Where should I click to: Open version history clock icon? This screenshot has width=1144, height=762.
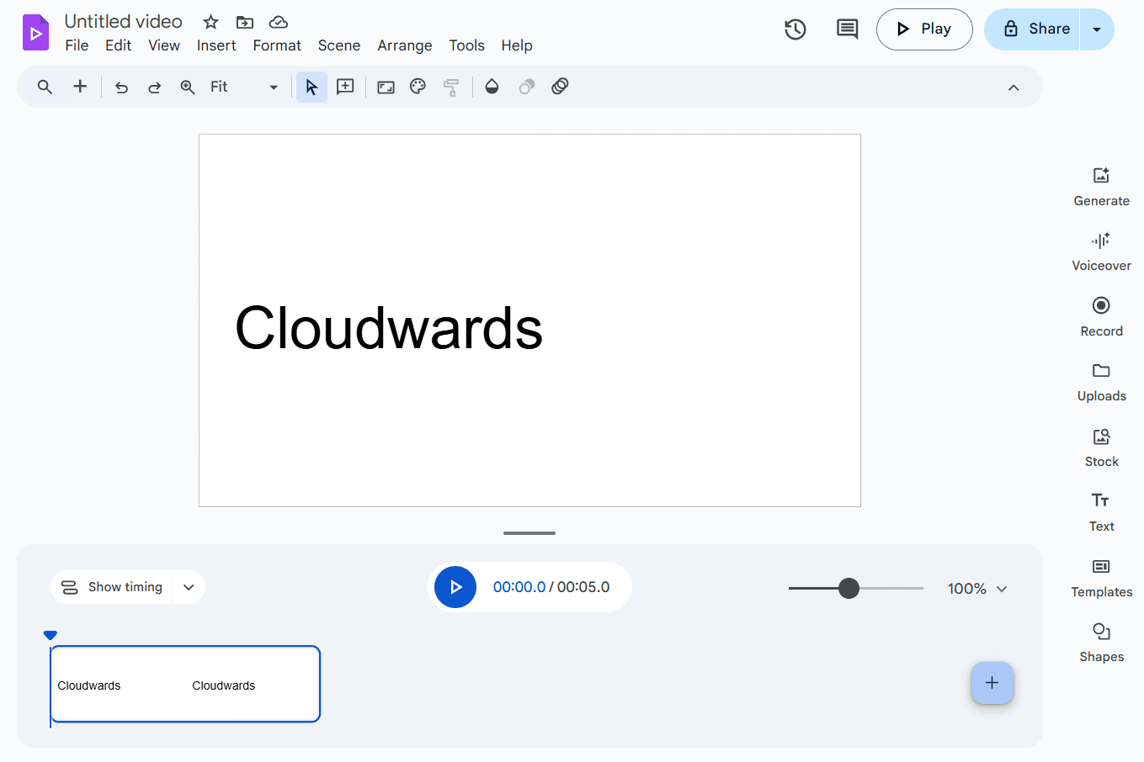[x=795, y=29]
